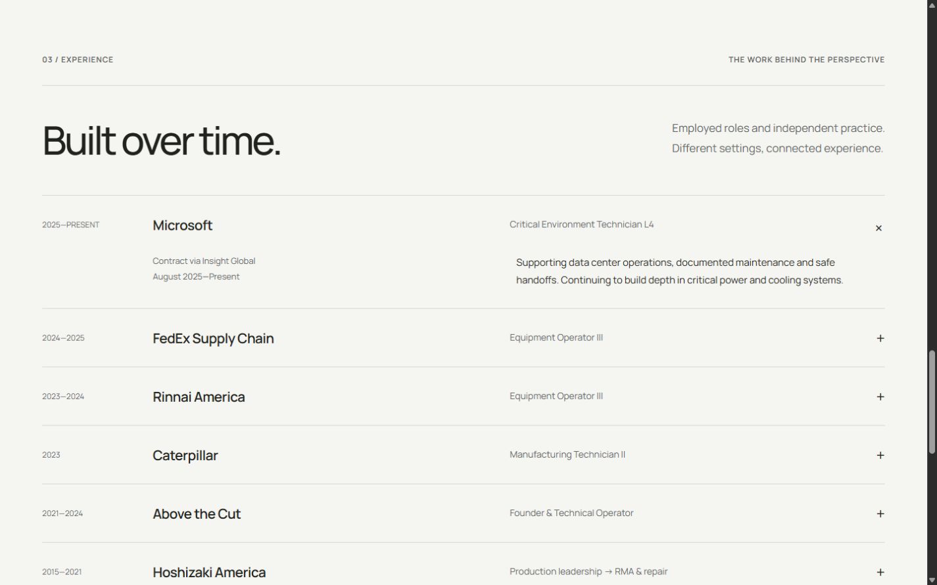Expand the Hoshizaki America plus icon

880,572
